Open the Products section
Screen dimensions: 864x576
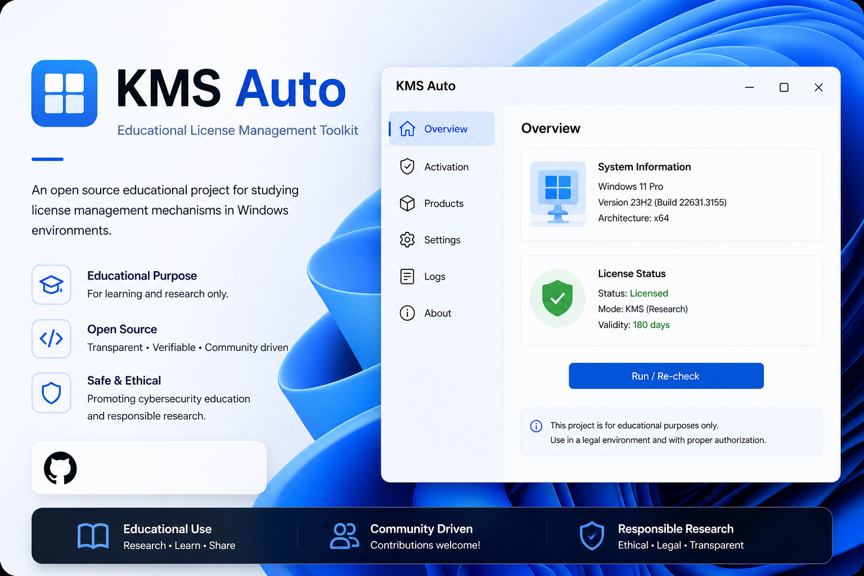click(x=442, y=203)
